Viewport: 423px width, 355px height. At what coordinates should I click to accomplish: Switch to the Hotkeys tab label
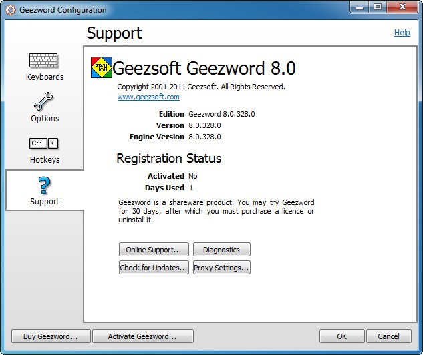[45, 160]
